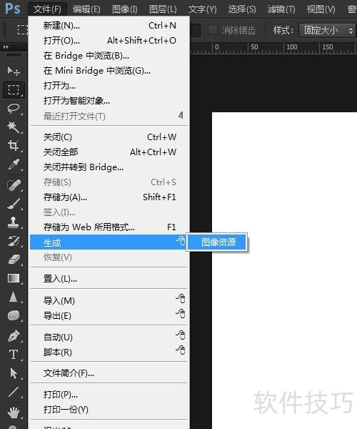Screen dimensions: 357x429
Task: Expand 最近打开文件(T) submenu
Action: 109,116
